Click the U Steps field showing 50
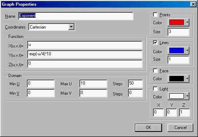 click(135, 84)
